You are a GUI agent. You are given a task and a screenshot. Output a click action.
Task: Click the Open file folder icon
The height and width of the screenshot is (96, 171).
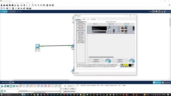click(x=4, y=5)
